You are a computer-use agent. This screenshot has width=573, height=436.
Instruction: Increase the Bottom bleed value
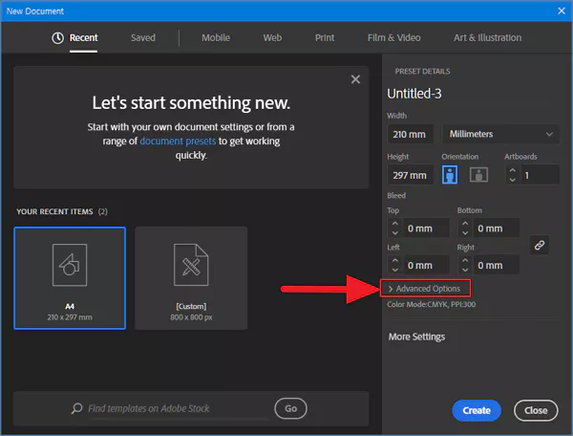(465, 224)
